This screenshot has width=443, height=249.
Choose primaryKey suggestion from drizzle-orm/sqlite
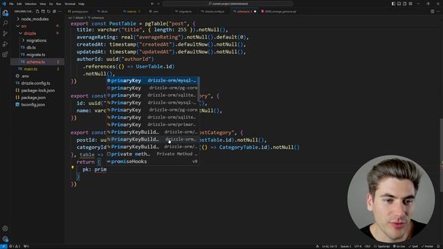pos(153,95)
